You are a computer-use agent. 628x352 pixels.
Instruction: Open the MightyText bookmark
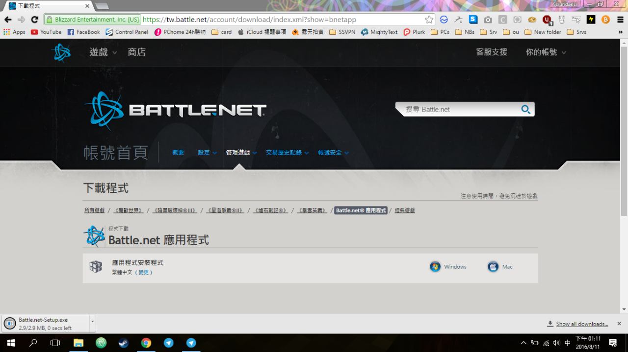pyautogui.click(x=379, y=32)
